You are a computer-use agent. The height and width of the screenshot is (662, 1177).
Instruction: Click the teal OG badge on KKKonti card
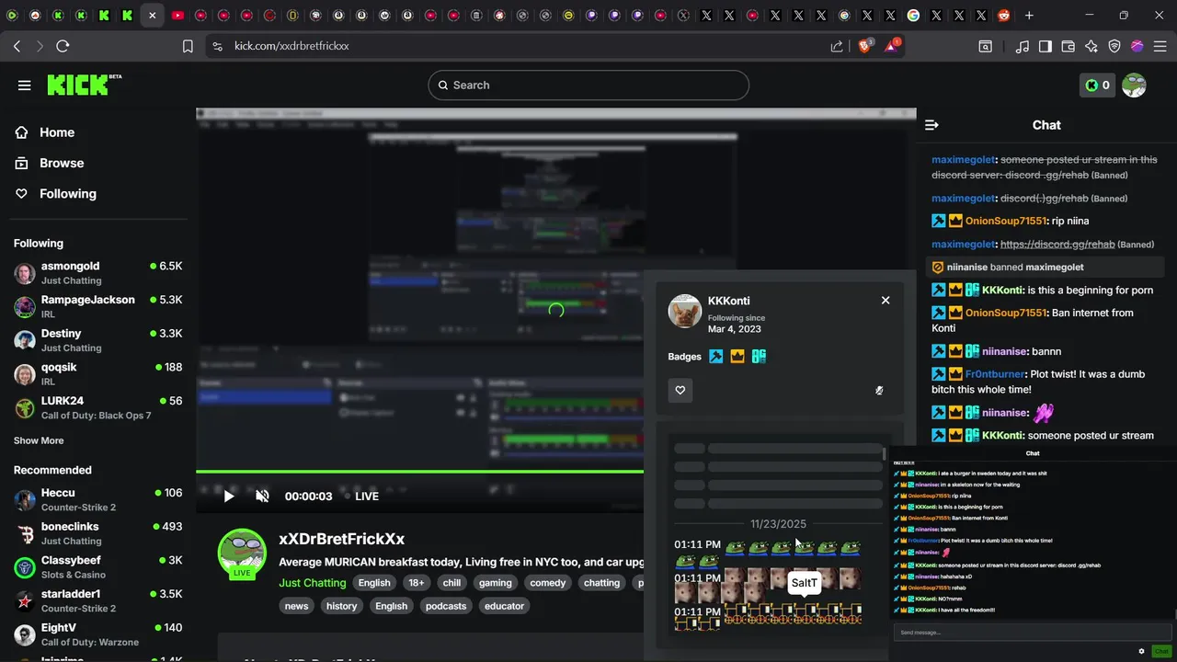coord(759,357)
